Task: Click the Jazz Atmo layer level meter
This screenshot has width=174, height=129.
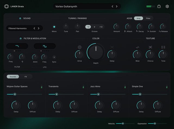Action: coord(125,87)
